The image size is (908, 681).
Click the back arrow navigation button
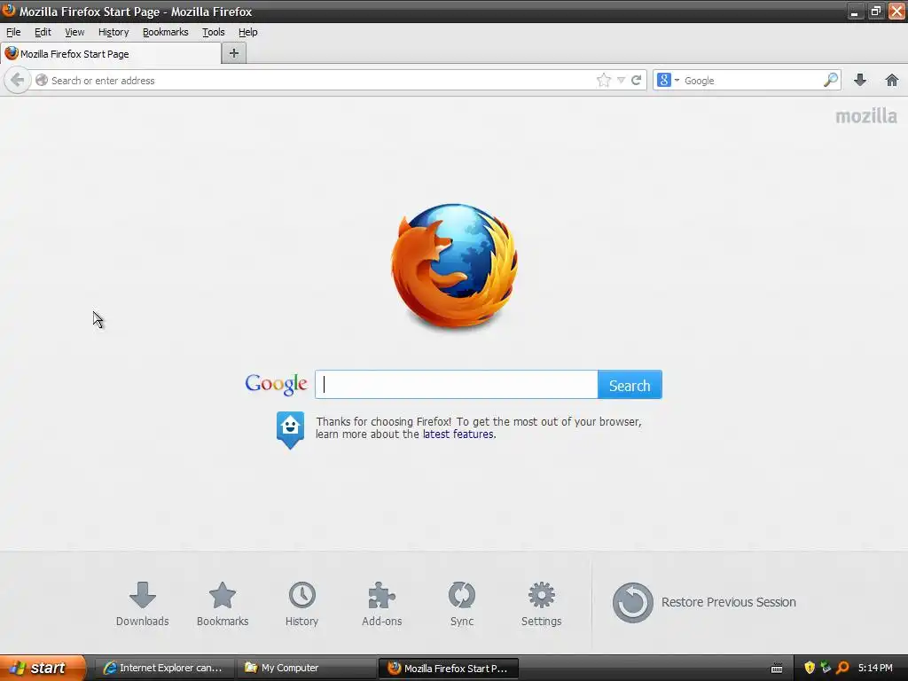(x=18, y=80)
